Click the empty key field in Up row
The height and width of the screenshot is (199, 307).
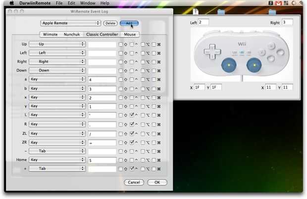pos(102,45)
